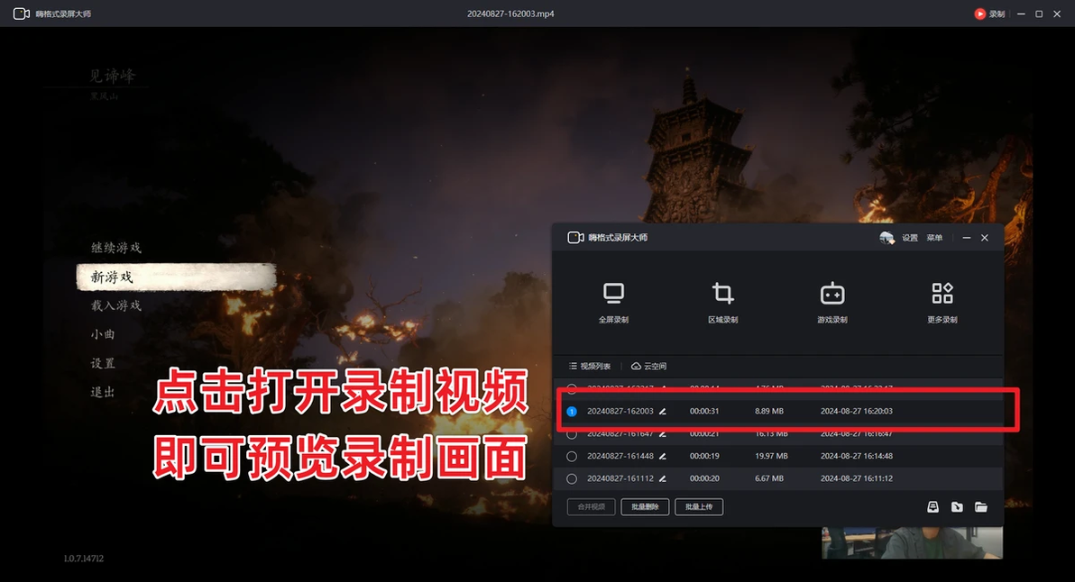Choose region recording (区域录制)
Image resolution: width=1075 pixels, height=582 pixels.
coord(722,302)
